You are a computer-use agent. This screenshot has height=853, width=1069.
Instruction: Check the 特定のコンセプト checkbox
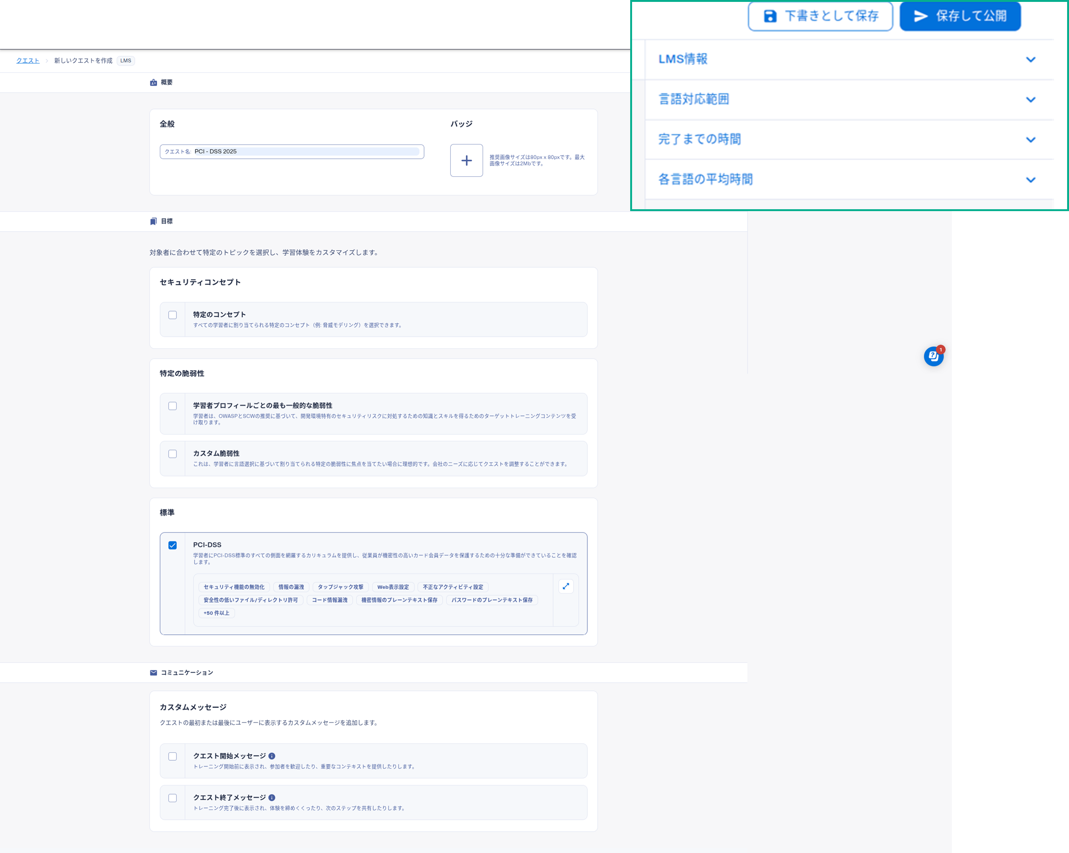pos(173,315)
